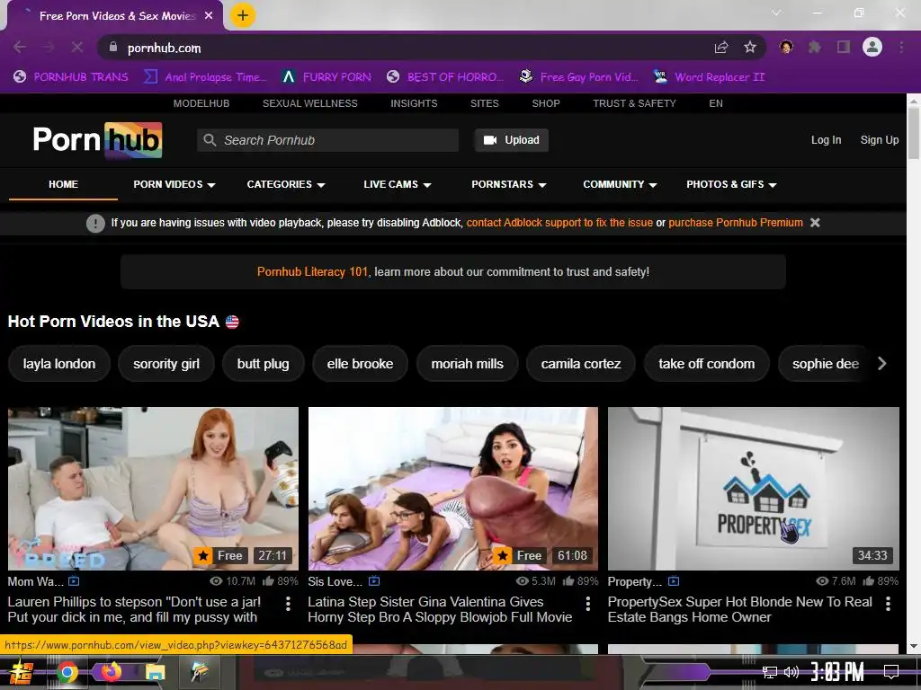Click the search input field

(327, 140)
